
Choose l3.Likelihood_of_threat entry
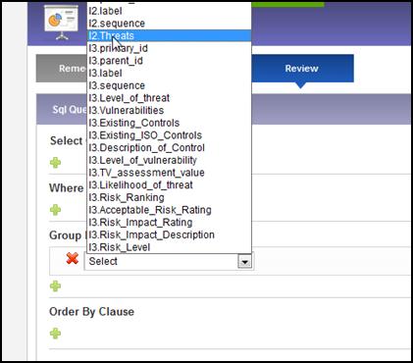click(170, 184)
